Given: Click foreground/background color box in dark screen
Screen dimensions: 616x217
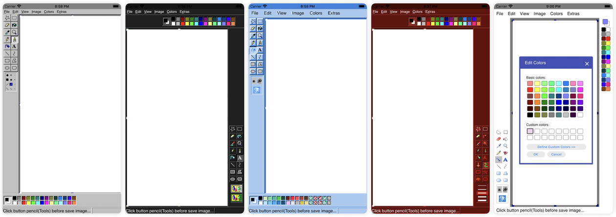Looking at the screenshot, I should click(166, 21).
